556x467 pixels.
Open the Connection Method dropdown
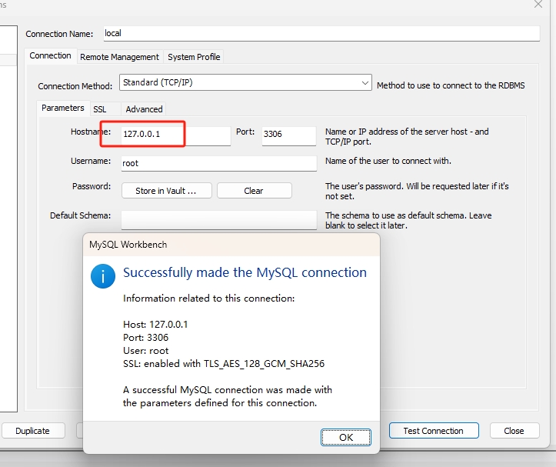(x=246, y=83)
